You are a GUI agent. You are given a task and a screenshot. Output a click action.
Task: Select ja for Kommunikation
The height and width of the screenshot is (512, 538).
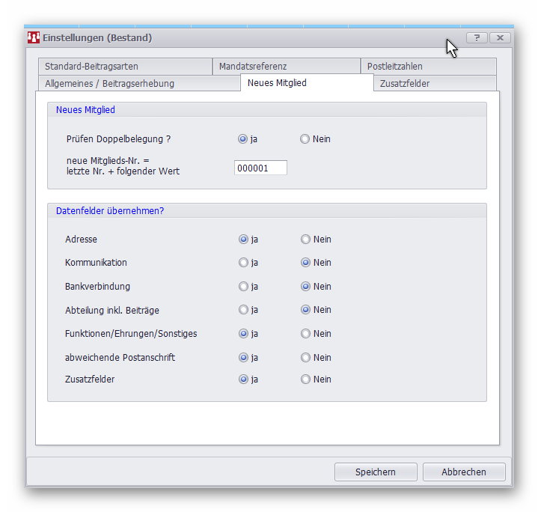243,263
